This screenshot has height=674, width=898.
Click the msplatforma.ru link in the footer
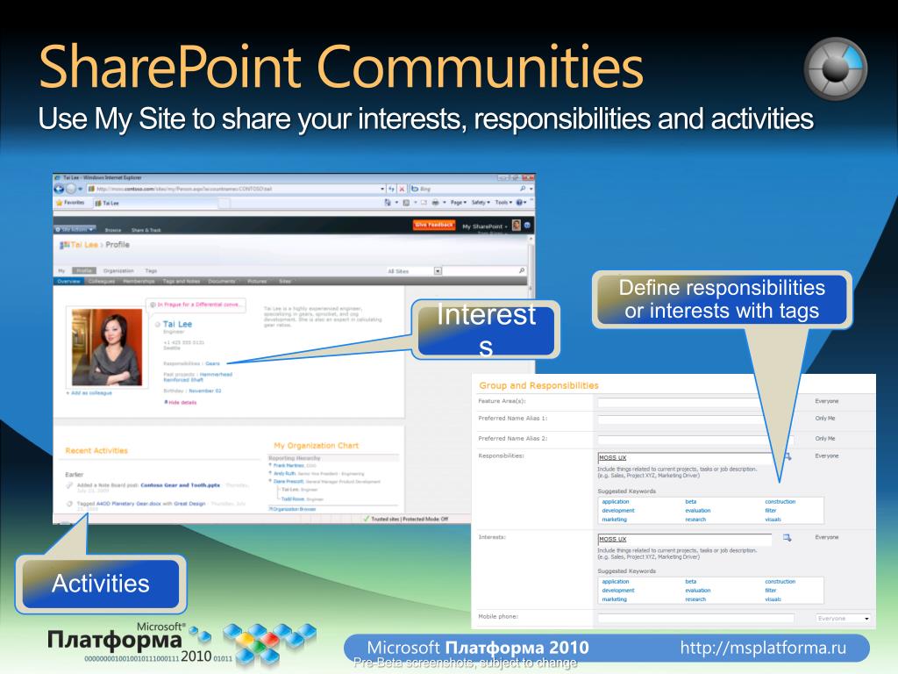click(x=763, y=648)
